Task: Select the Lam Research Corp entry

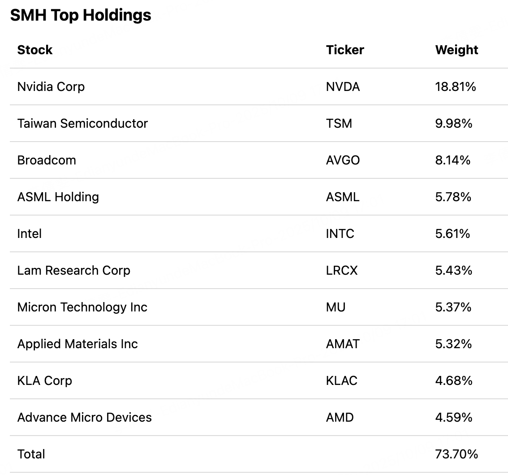Action: tap(74, 270)
